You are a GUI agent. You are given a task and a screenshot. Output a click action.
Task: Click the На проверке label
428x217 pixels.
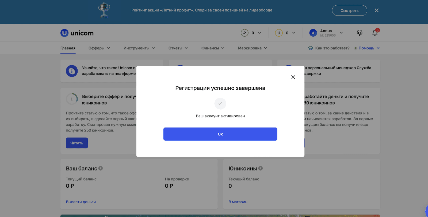(177, 179)
